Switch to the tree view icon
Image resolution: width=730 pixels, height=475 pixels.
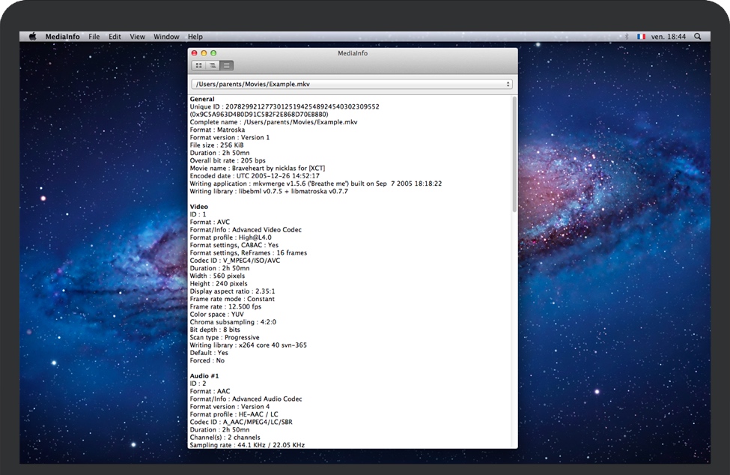213,66
